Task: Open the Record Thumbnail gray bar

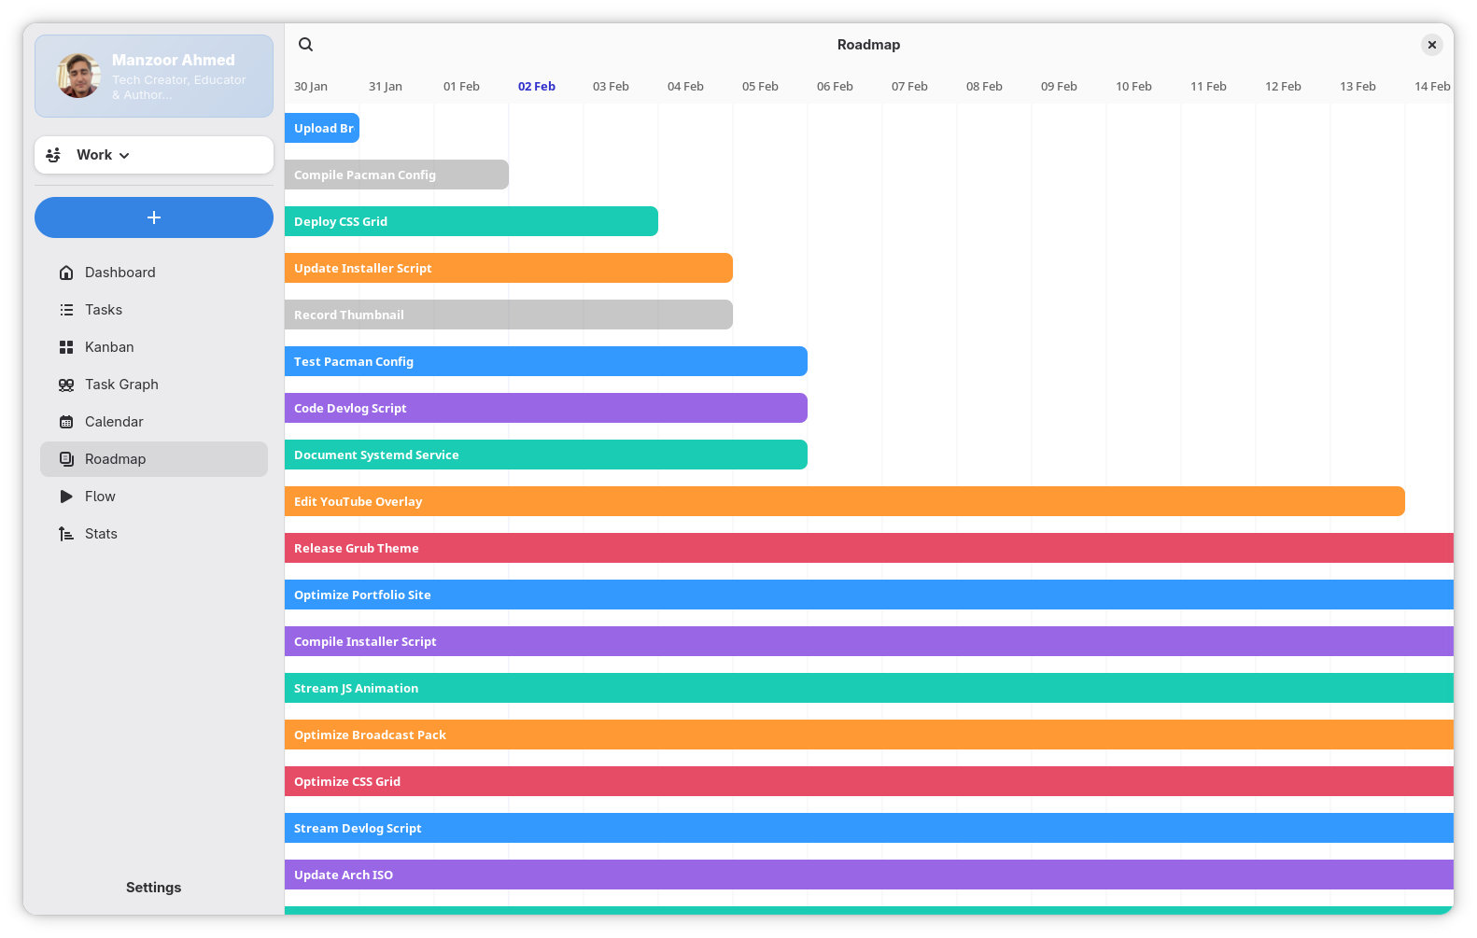Action: (x=509, y=315)
